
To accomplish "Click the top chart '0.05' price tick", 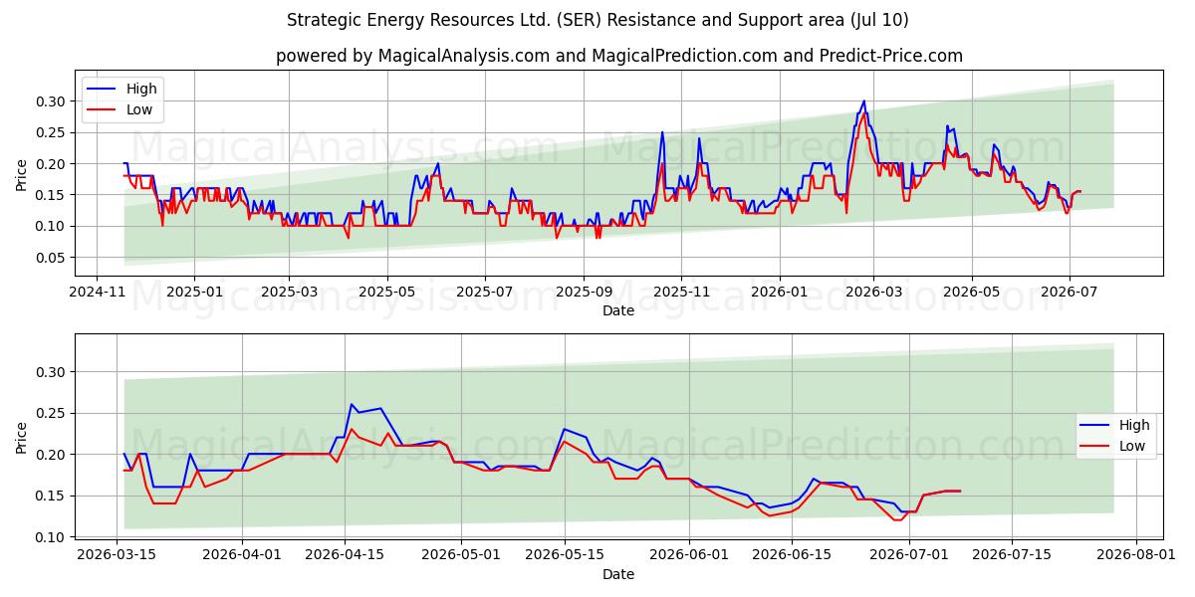I will pyautogui.click(x=52, y=258).
